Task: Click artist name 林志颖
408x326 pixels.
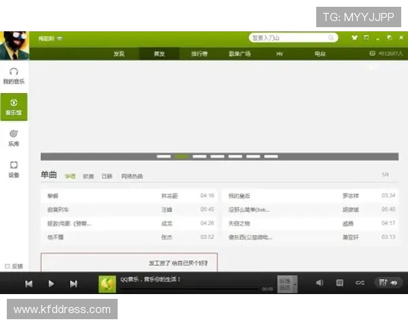Action: (x=169, y=196)
